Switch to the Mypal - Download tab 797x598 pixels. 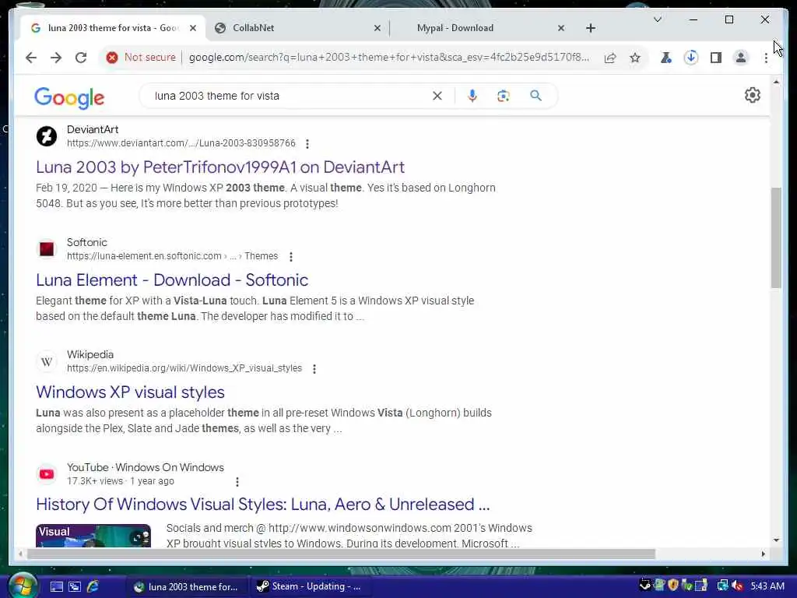pos(479,28)
